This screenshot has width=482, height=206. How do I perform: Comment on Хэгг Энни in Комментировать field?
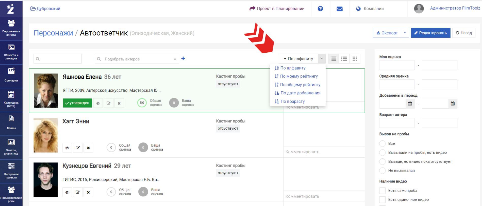pyautogui.click(x=324, y=152)
